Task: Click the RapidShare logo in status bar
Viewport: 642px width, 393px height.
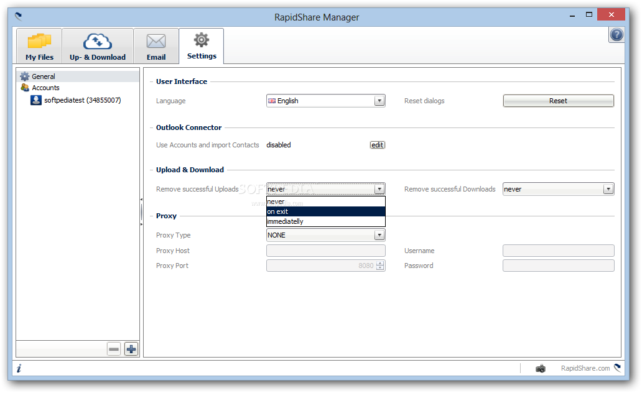Action: tap(617, 368)
